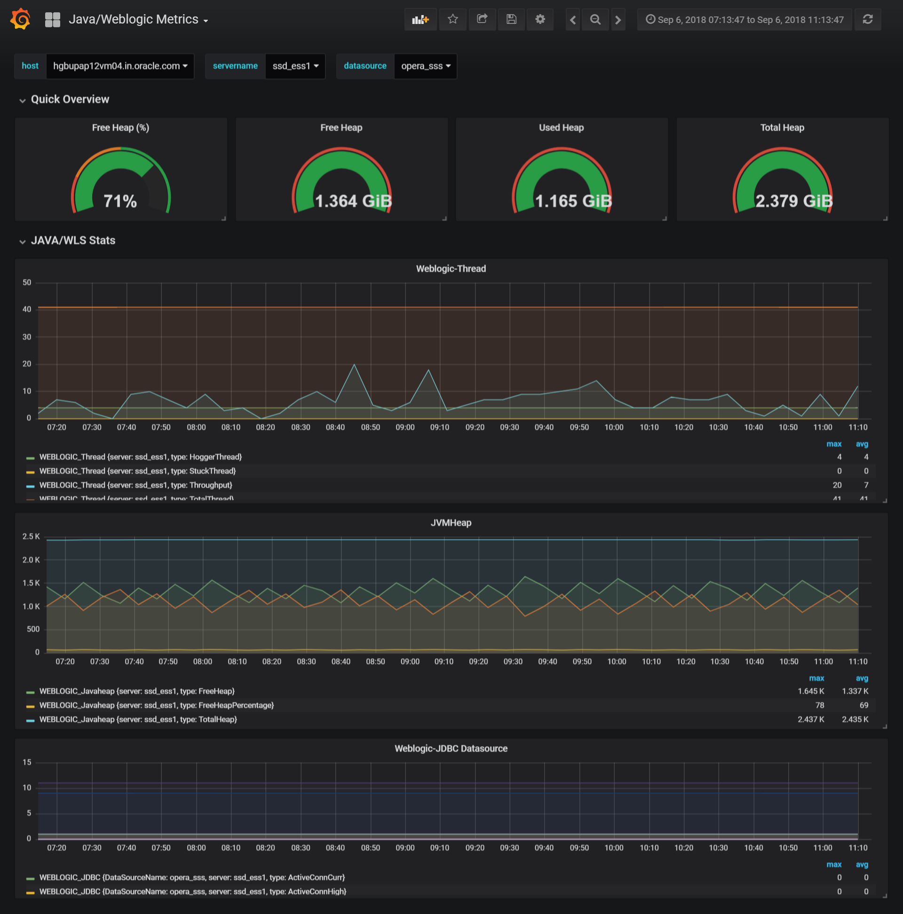Collapse the JAVA/WLS Stats row
This screenshot has width=903, height=914.
click(x=73, y=240)
